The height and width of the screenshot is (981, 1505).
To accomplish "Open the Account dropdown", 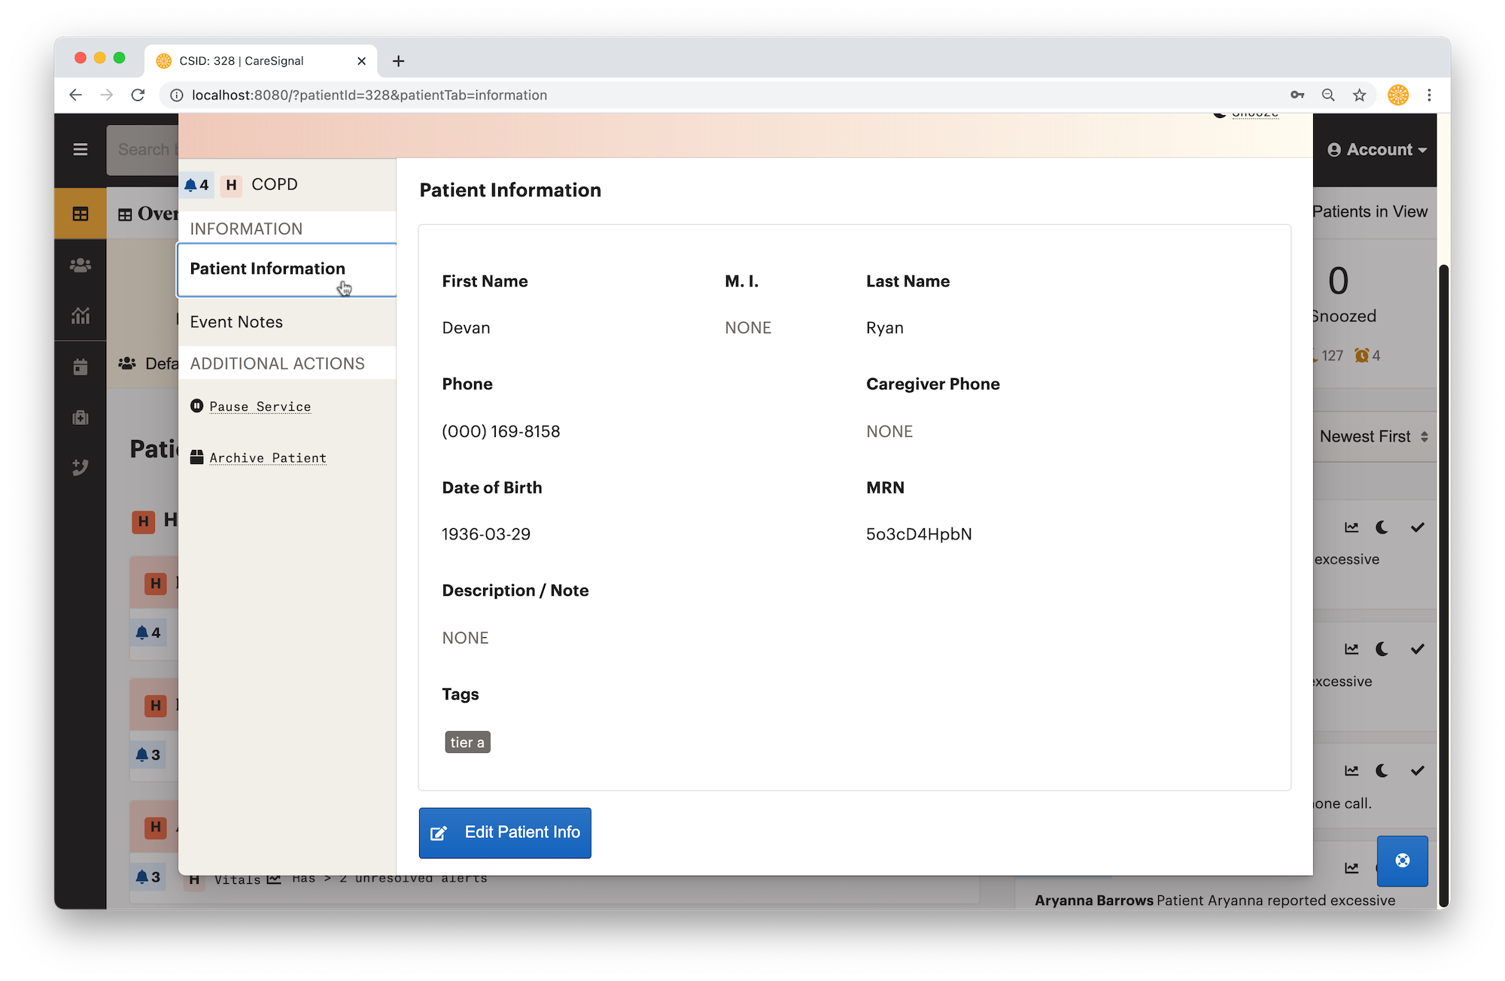I will (1376, 150).
